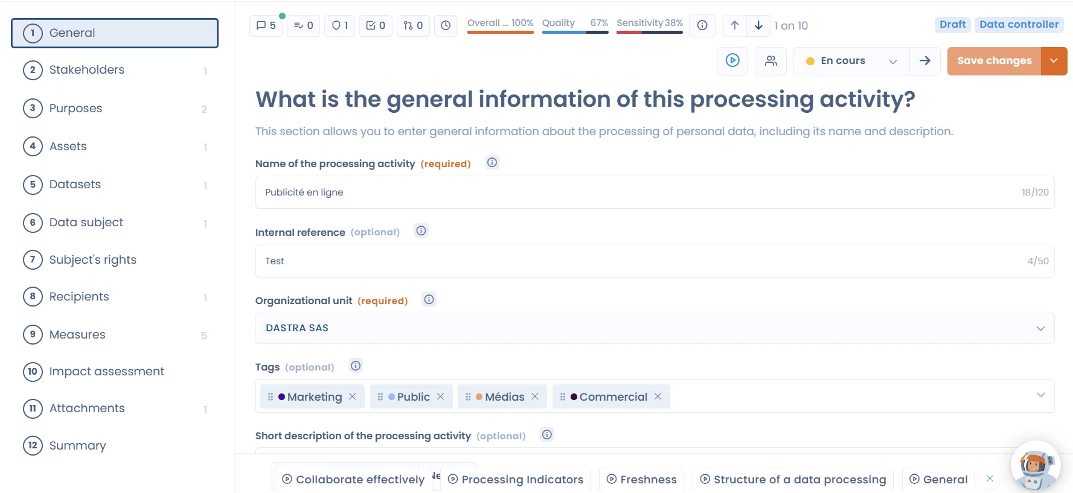Open the comments counter showing 5
The image size is (1073, 493).
[266, 25]
